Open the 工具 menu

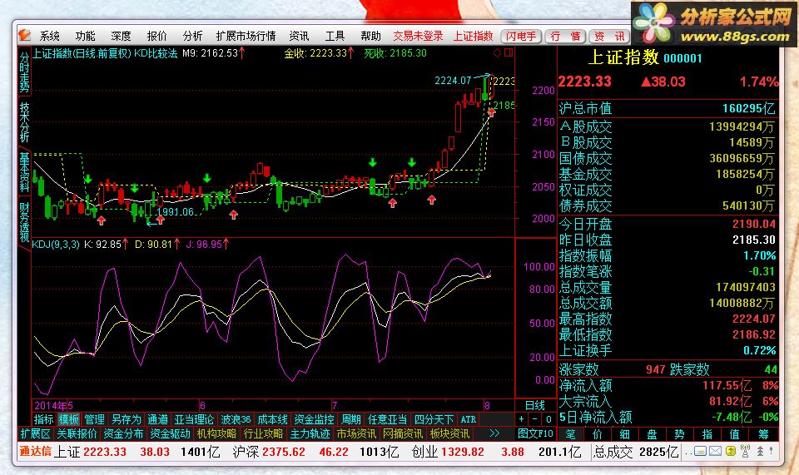335,36
